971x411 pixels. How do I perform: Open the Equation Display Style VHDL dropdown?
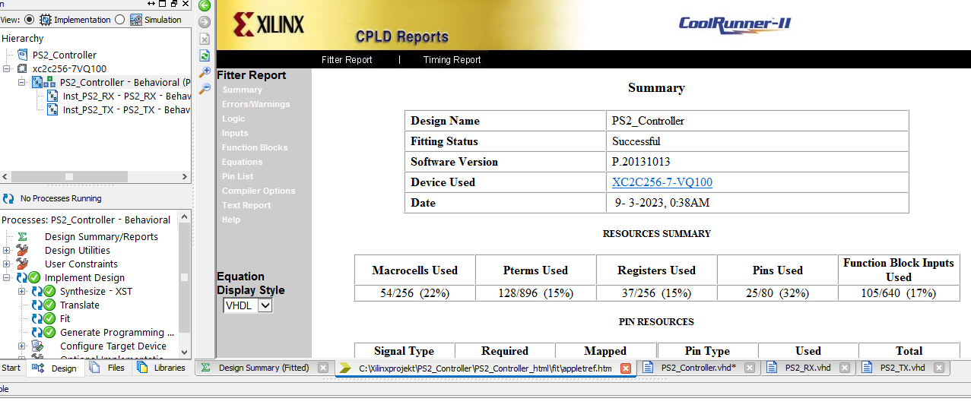[x=248, y=305]
